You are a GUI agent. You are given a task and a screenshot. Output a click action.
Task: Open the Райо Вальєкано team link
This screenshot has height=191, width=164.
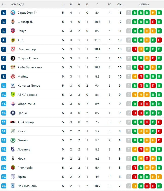(x=29, y=67)
